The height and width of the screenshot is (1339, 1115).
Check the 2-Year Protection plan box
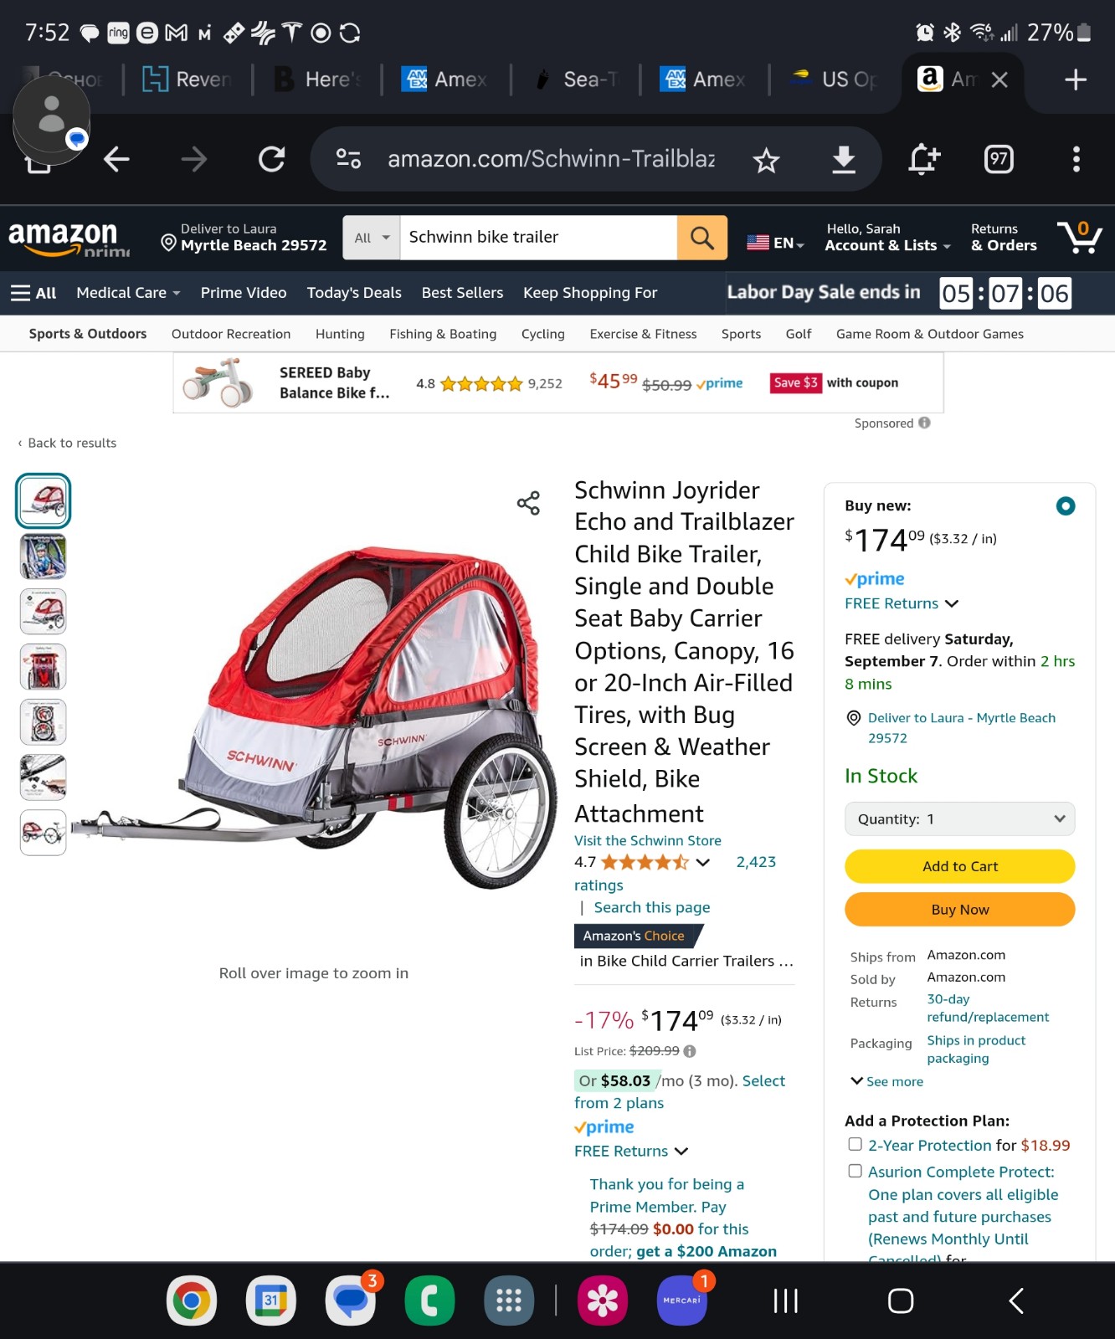(855, 1144)
